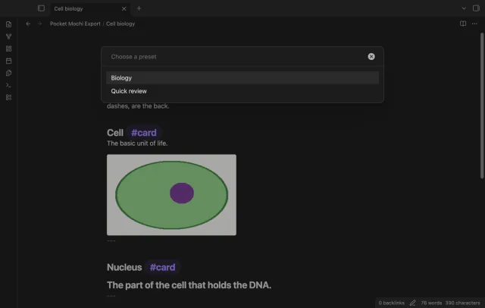
Task: Open the quick switcher file icon
Action: (8, 24)
